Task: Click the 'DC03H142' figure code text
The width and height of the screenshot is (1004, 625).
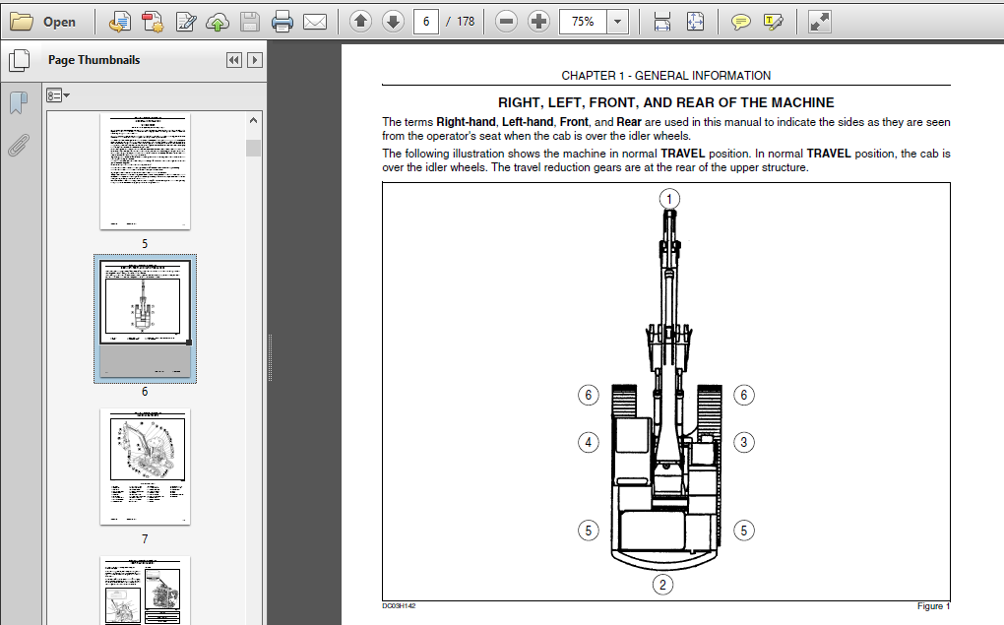Action: (399, 605)
